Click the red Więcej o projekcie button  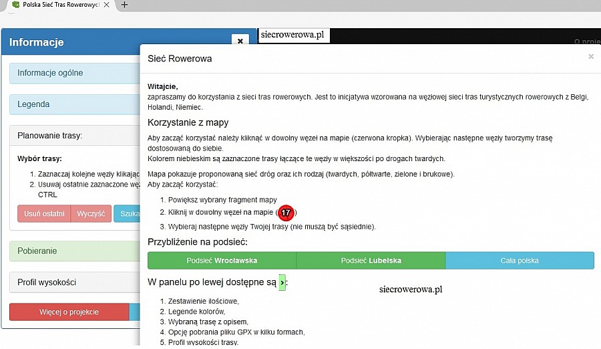point(69,312)
